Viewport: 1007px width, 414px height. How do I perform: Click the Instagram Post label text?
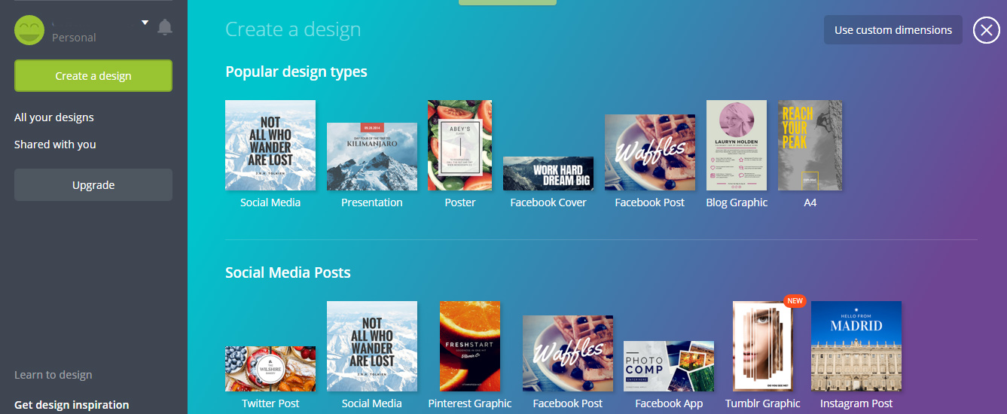856,403
